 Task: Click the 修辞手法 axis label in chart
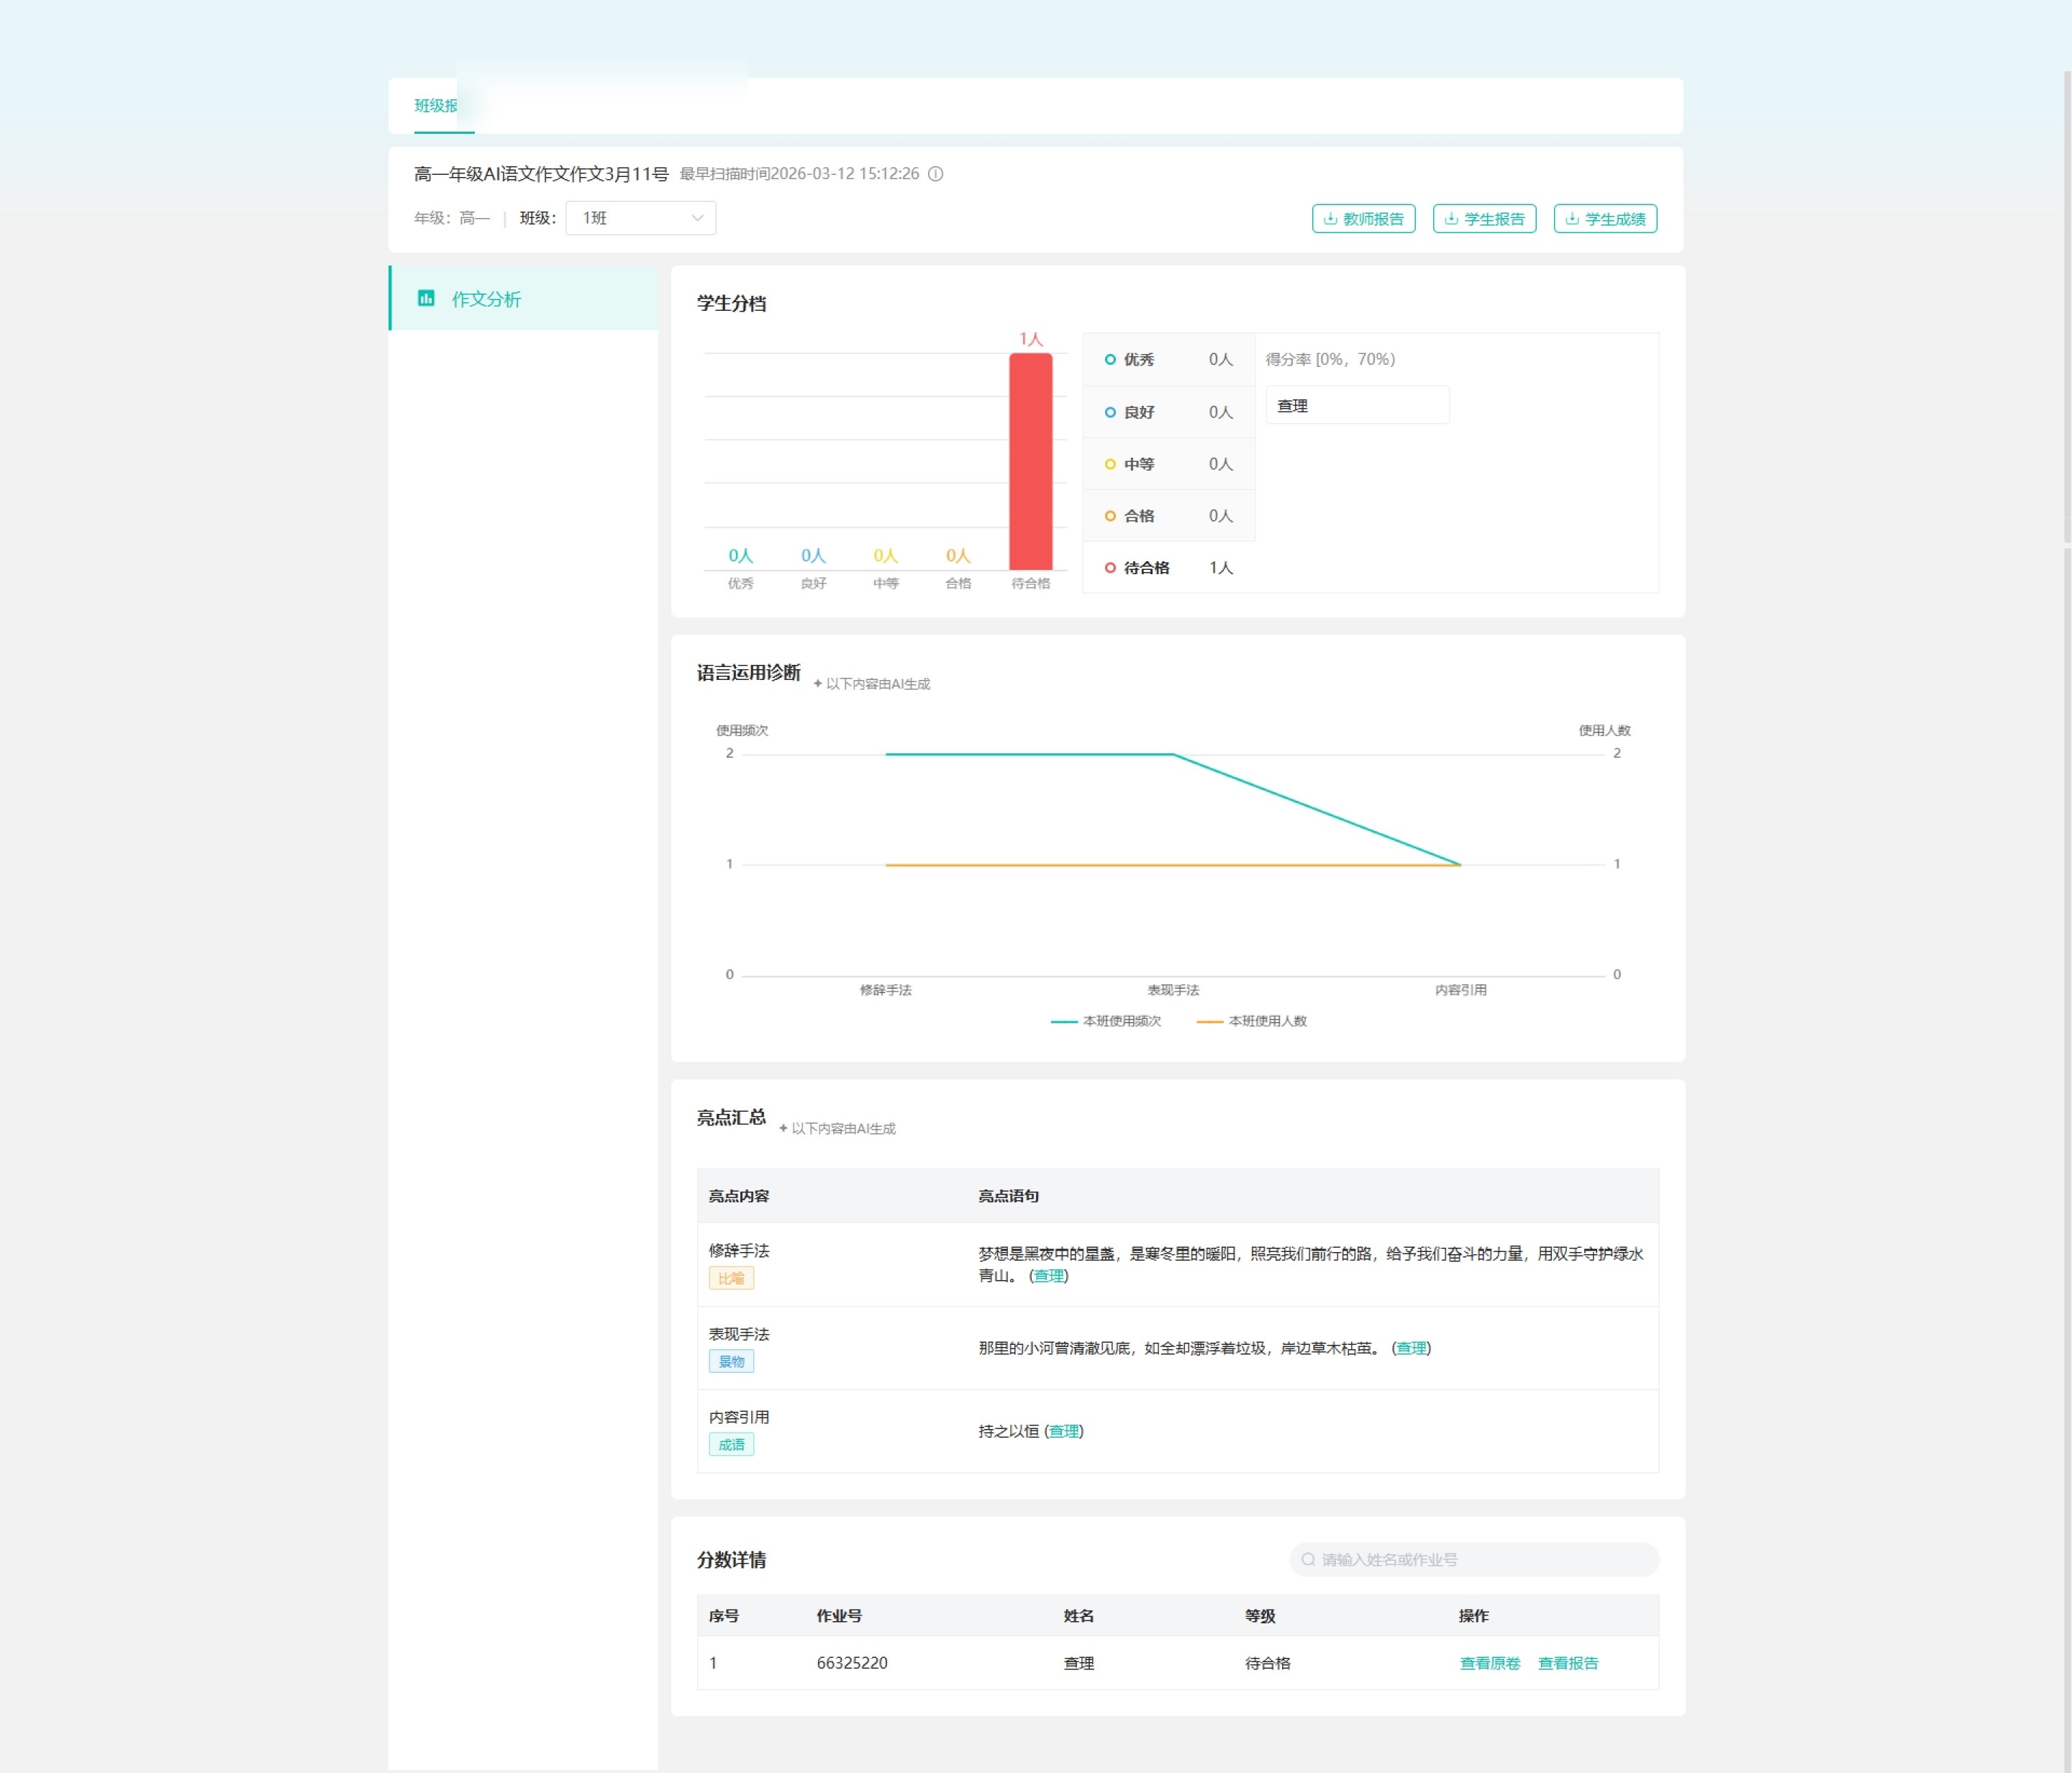(885, 990)
